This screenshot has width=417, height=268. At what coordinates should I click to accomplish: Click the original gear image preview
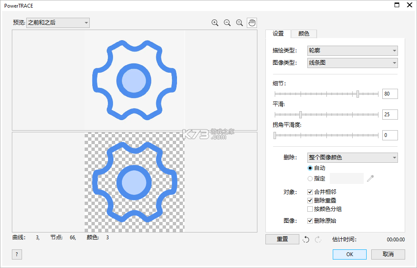click(x=135, y=80)
